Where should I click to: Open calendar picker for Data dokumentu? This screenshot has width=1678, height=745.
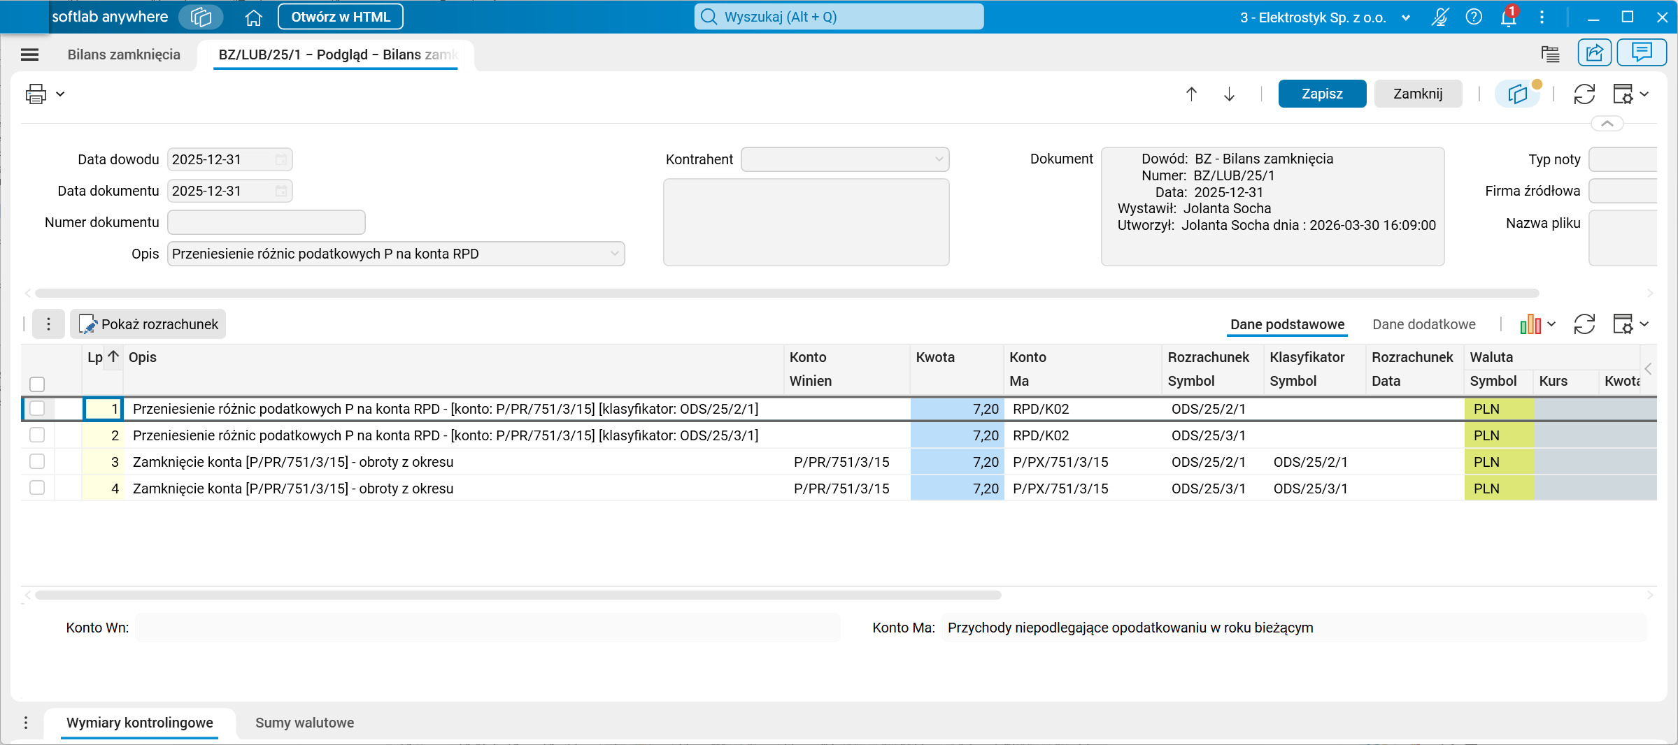click(281, 191)
